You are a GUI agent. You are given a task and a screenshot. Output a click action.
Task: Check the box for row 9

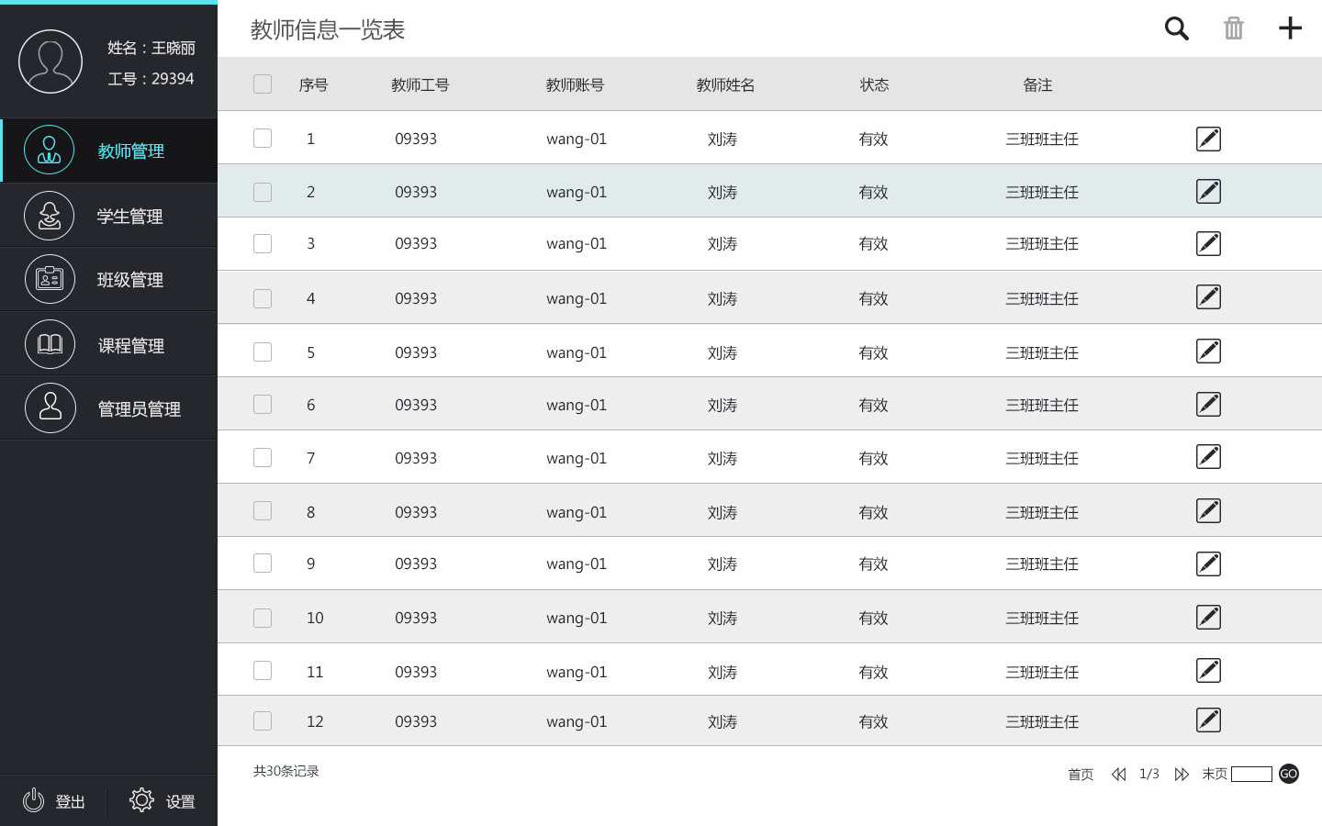pos(263,563)
